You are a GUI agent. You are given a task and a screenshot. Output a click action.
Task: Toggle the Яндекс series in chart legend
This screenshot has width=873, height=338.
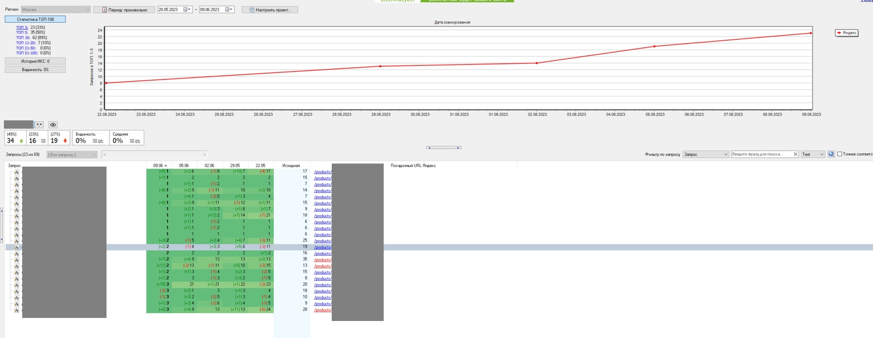pos(846,33)
